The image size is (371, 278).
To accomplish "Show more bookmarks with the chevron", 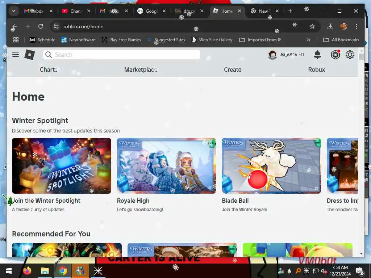I will (x=308, y=40).
